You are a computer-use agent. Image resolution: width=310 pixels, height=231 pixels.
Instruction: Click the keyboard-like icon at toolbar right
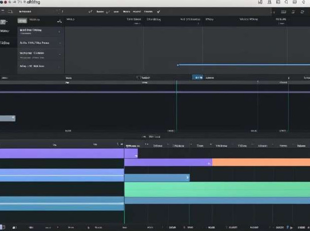[284, 12]
